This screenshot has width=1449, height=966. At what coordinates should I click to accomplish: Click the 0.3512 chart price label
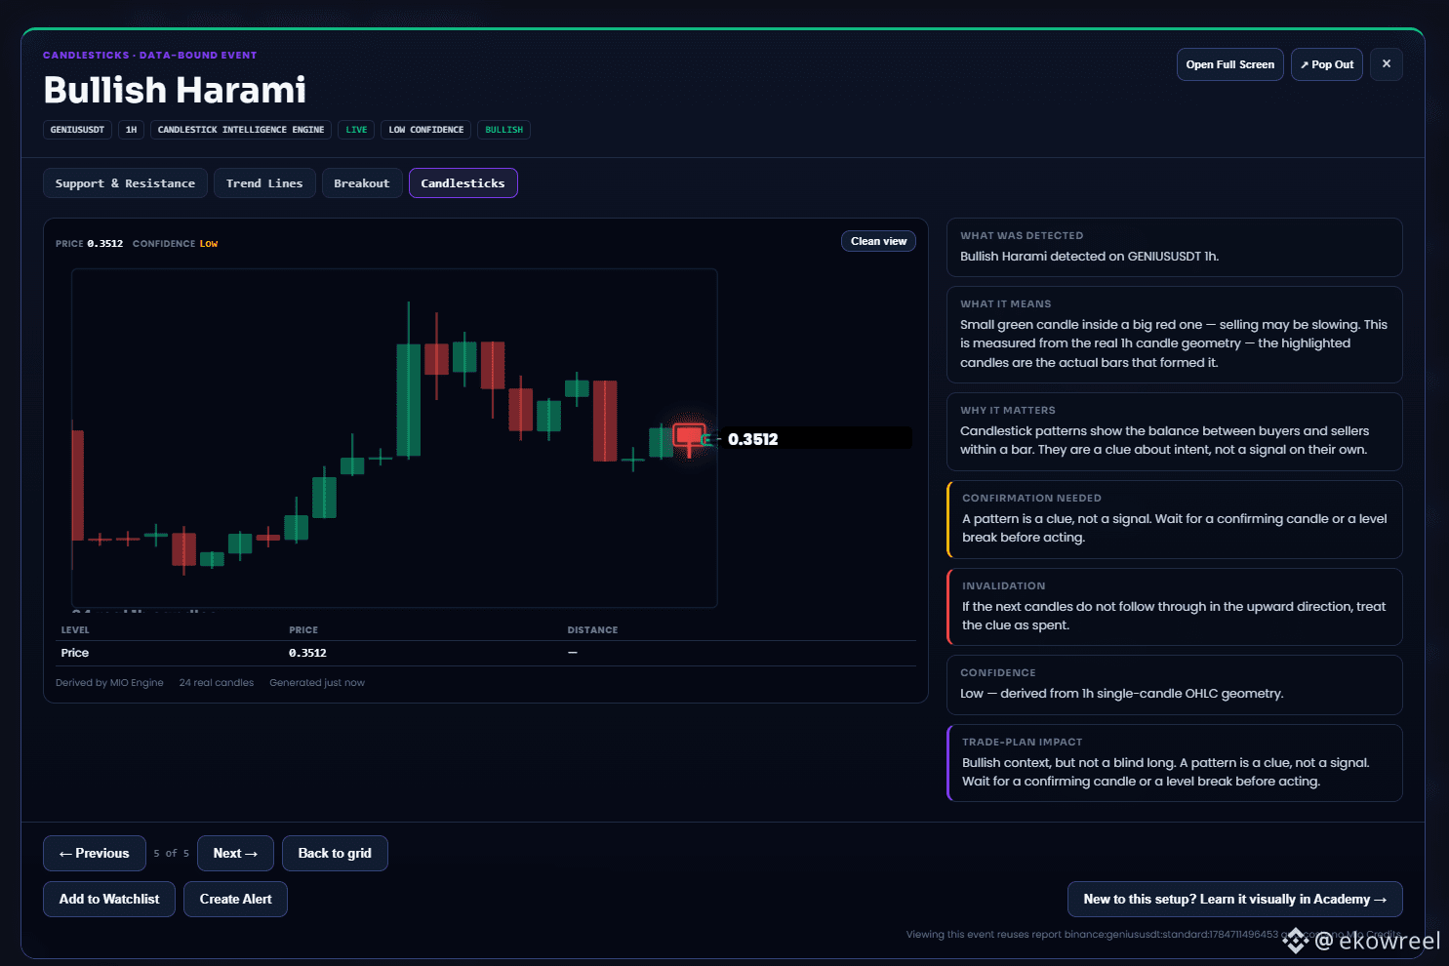click(x=752, y=439)
